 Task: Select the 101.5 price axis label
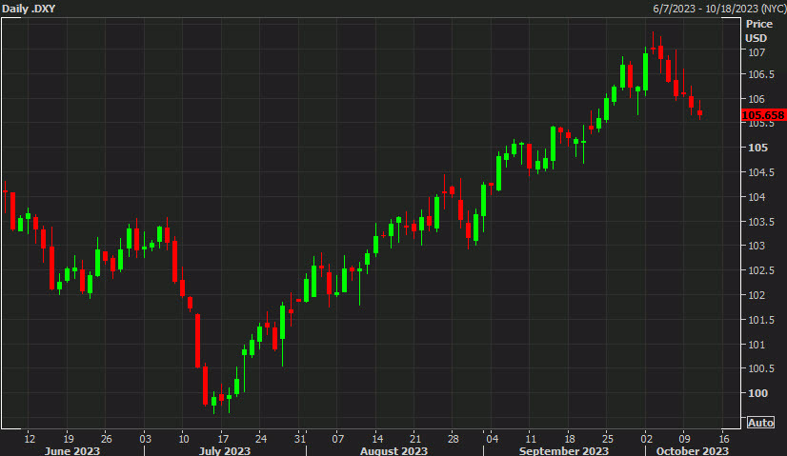tap(760, 320)
